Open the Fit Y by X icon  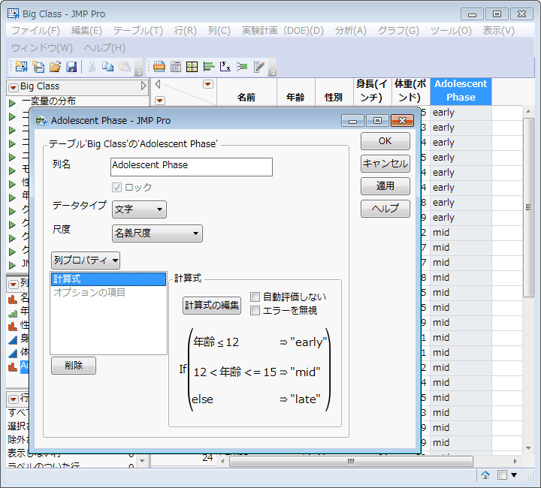pos(225,67)
